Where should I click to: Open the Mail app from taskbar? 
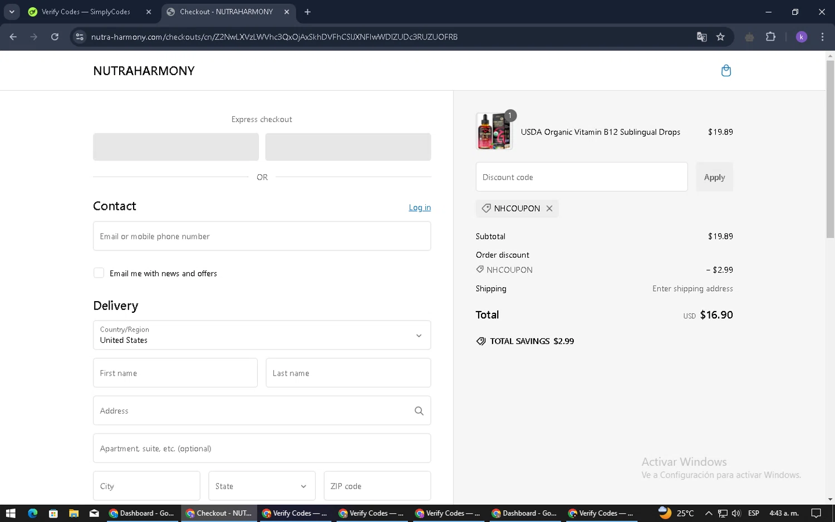94,513
